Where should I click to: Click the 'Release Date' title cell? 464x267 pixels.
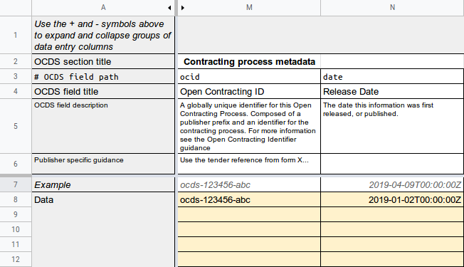(392, 91)
